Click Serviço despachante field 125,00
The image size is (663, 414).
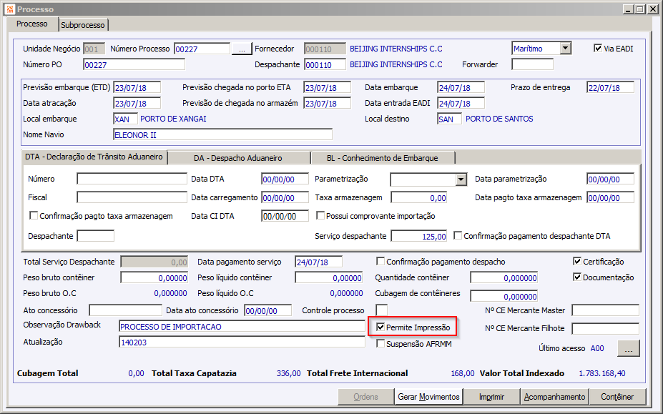(x=419, y=236)
